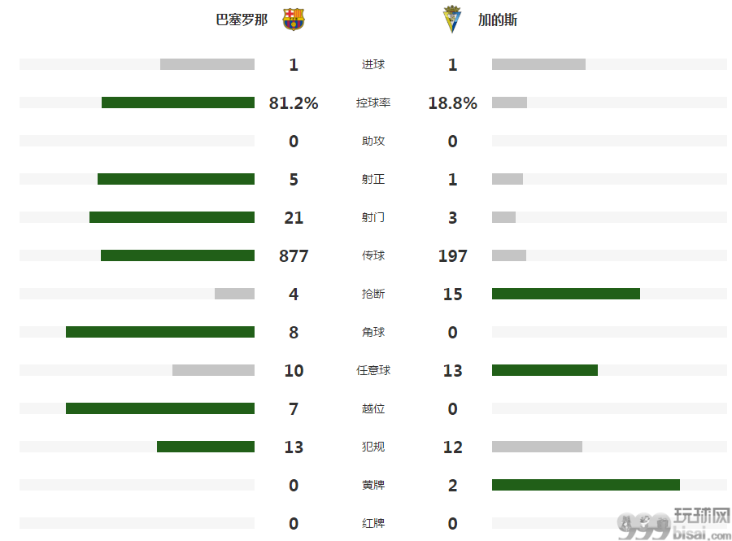Click the Cádiz club crest icon
The image size is (732, 541).
(x=451, y=20)
